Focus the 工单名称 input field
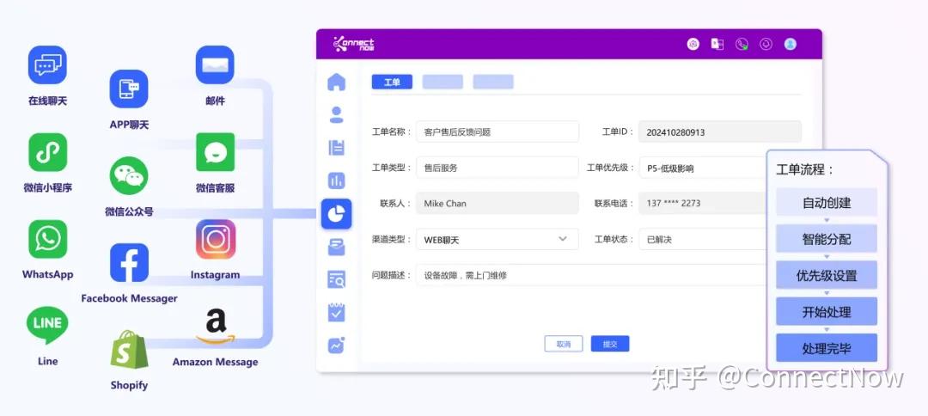 [x=498, y=132]
